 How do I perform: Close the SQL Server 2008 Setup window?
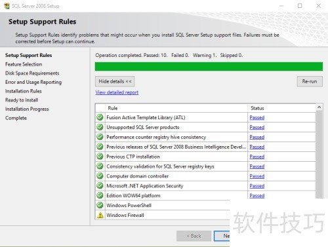[x=319, y=6]
